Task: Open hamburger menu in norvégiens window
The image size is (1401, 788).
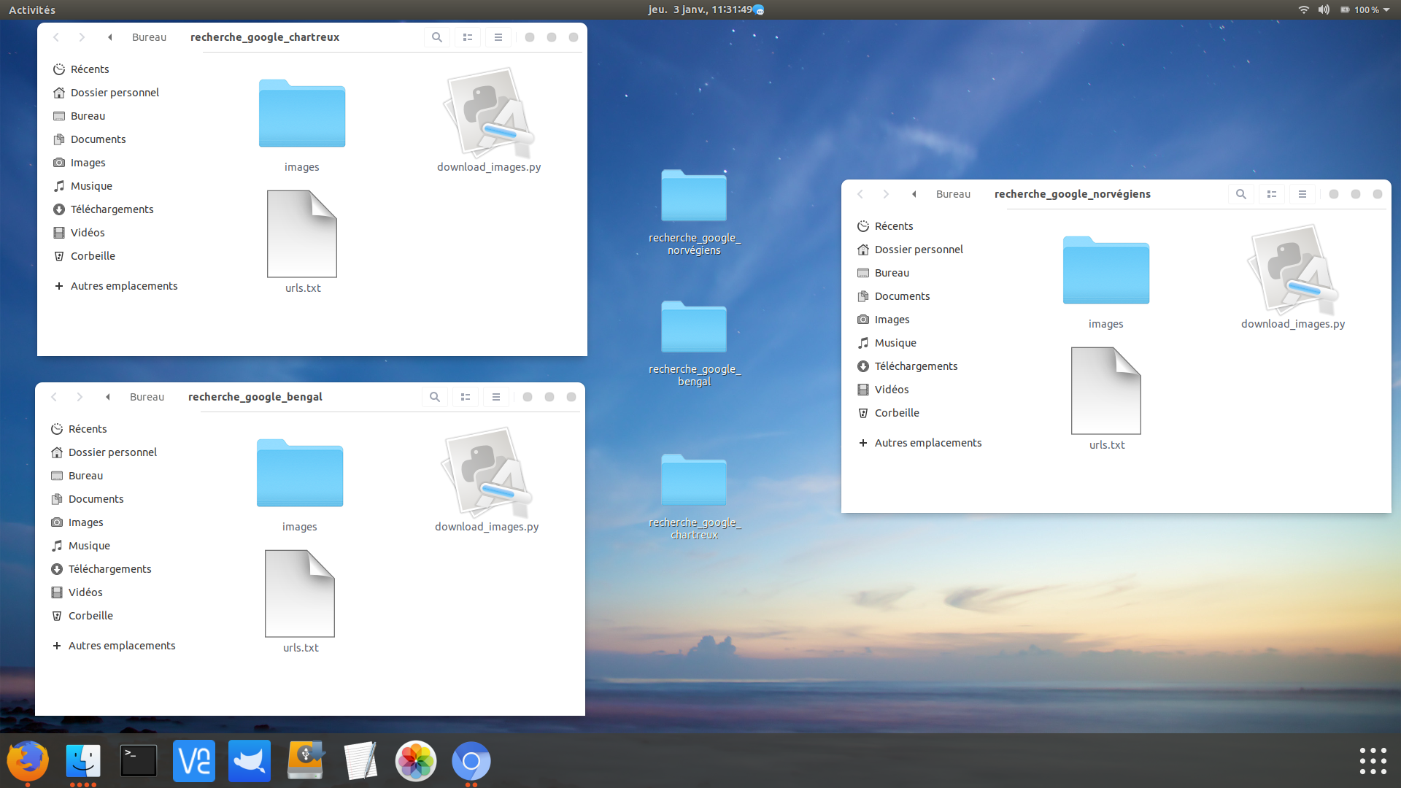Action: (x=1302, y=194)
